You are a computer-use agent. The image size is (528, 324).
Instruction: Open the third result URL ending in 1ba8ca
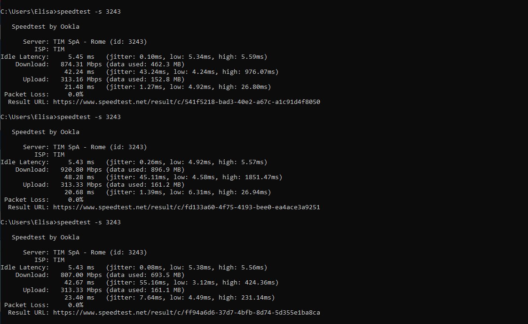point(186,312)
